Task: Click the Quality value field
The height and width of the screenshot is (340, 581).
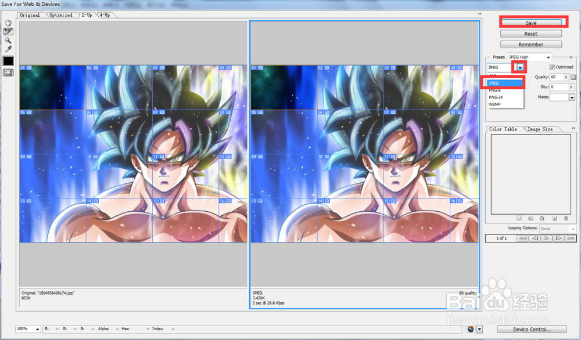Action: pos(557,77)
